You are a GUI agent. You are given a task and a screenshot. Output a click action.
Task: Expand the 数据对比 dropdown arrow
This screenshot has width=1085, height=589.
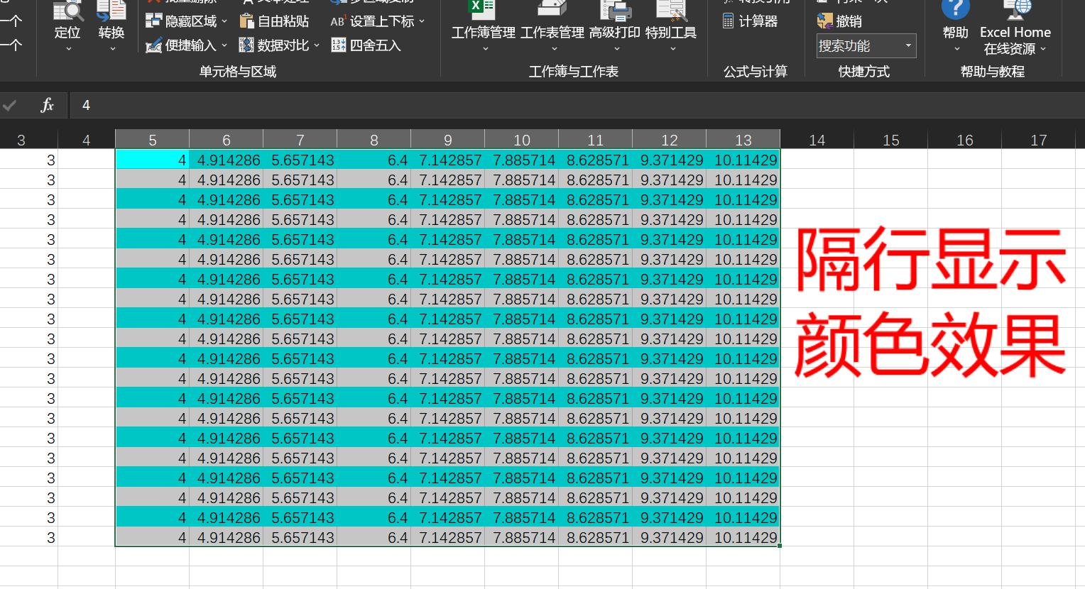[x=317, y=45]
